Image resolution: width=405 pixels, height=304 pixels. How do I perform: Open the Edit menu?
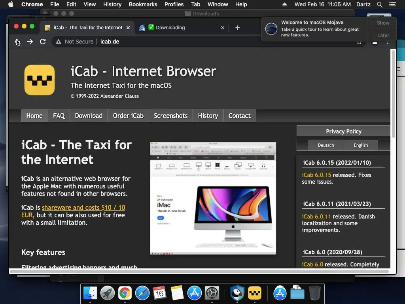point(71,4)
